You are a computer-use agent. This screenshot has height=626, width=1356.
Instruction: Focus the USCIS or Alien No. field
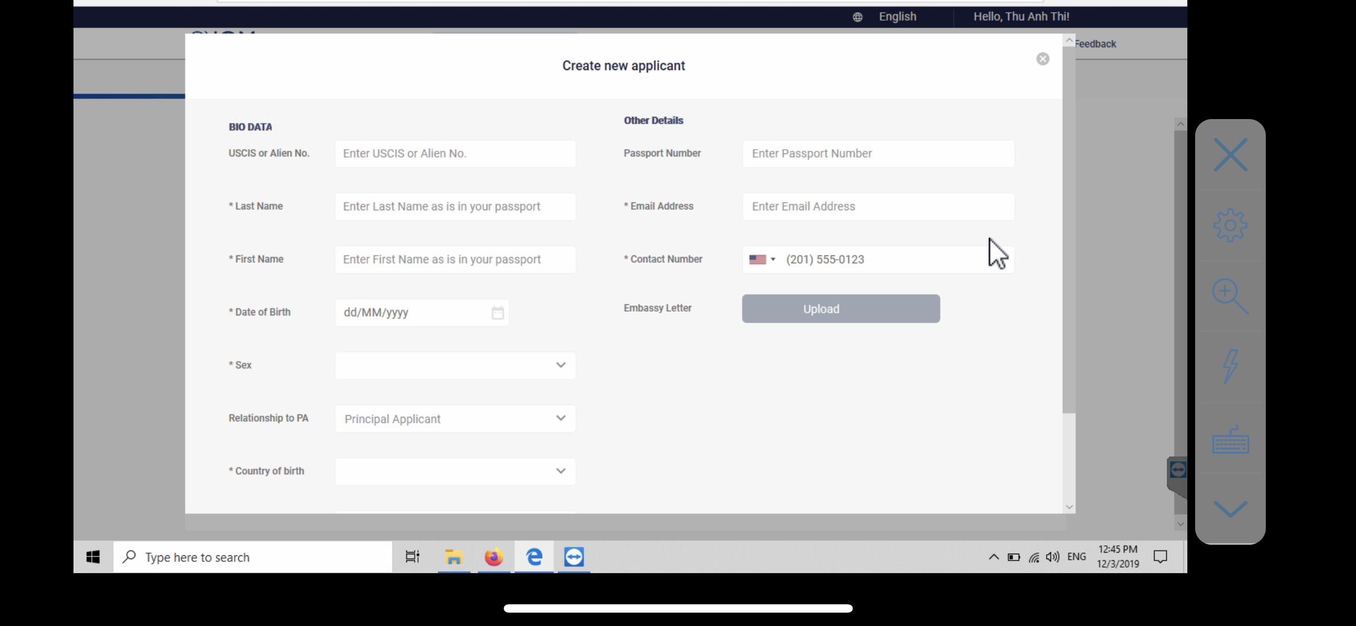click(455, 154)
